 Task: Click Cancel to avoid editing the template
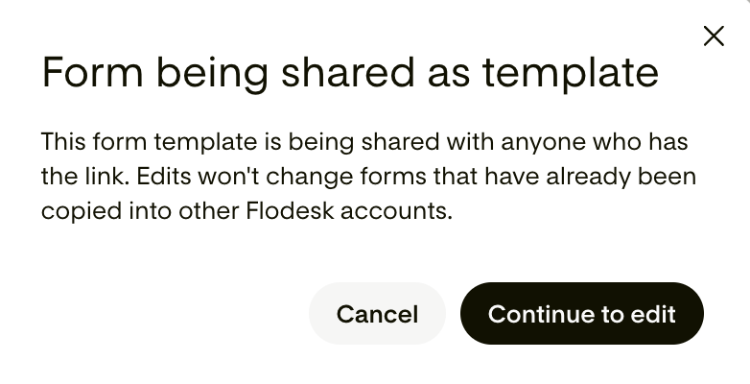point(377,314)
